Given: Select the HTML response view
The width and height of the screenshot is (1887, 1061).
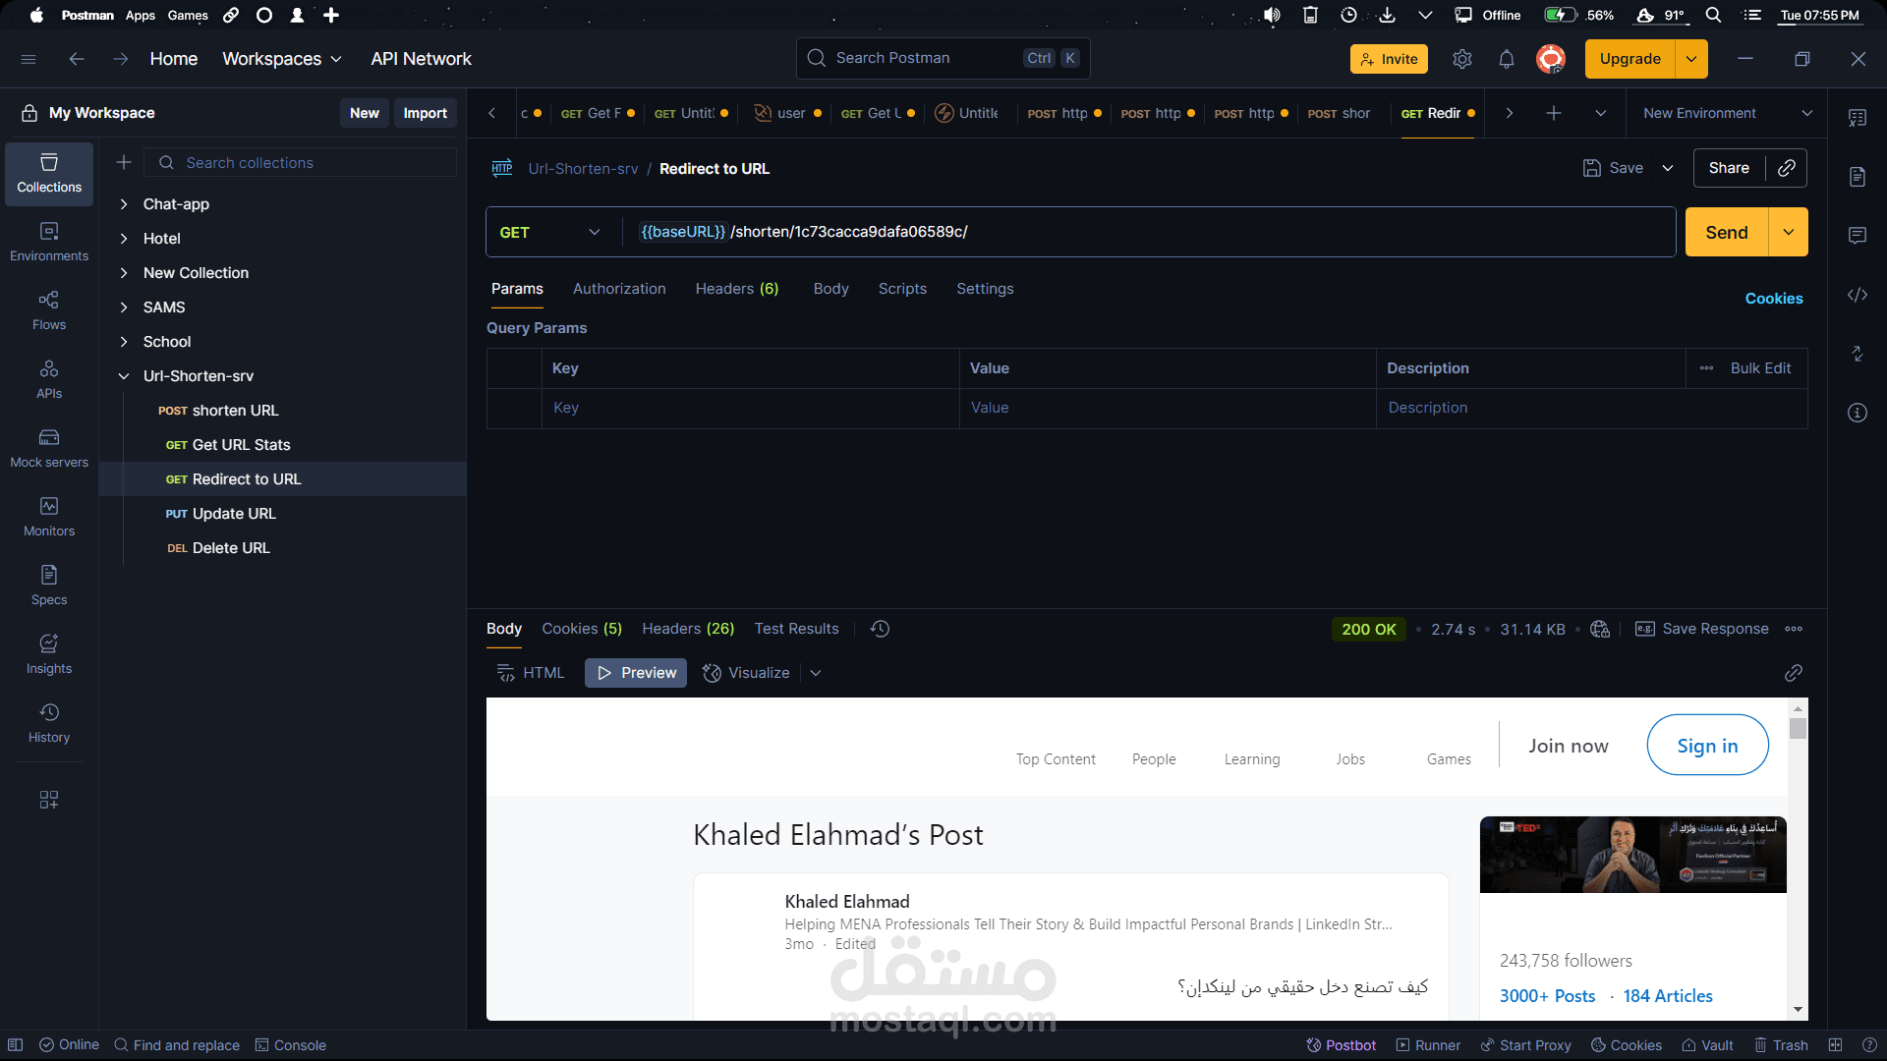Looking at the screenshot, I should point(531,673).
